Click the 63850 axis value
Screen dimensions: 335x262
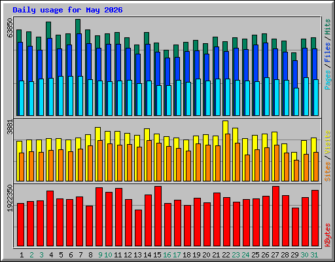(x=10, y=28)
